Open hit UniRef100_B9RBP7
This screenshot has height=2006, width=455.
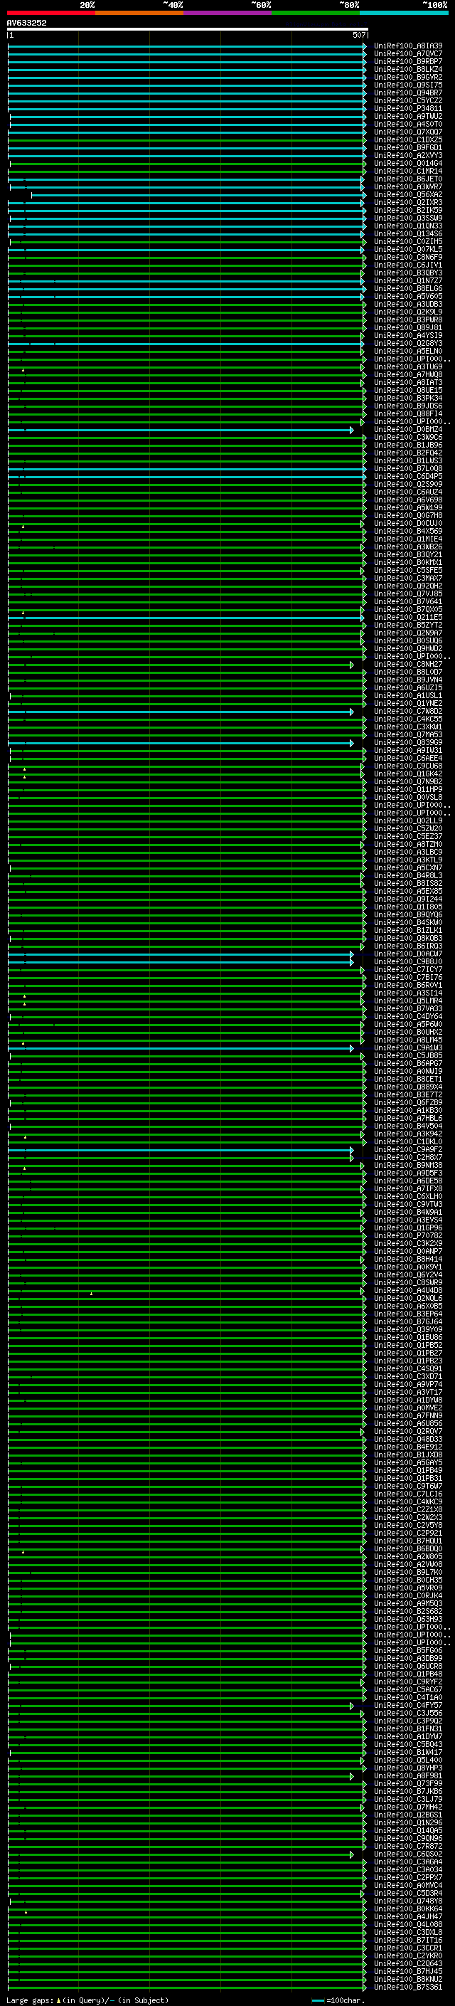click(408, 61)
